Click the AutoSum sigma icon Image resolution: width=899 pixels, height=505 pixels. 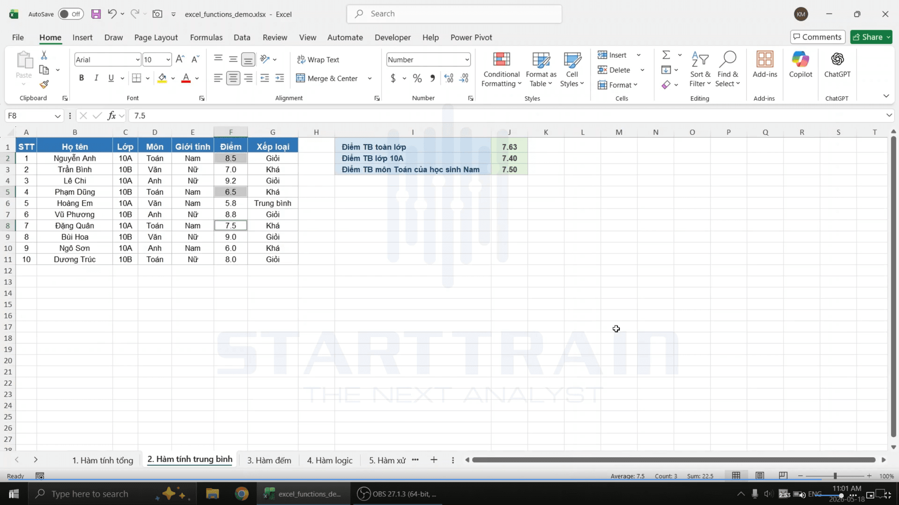tap(666, 55)
